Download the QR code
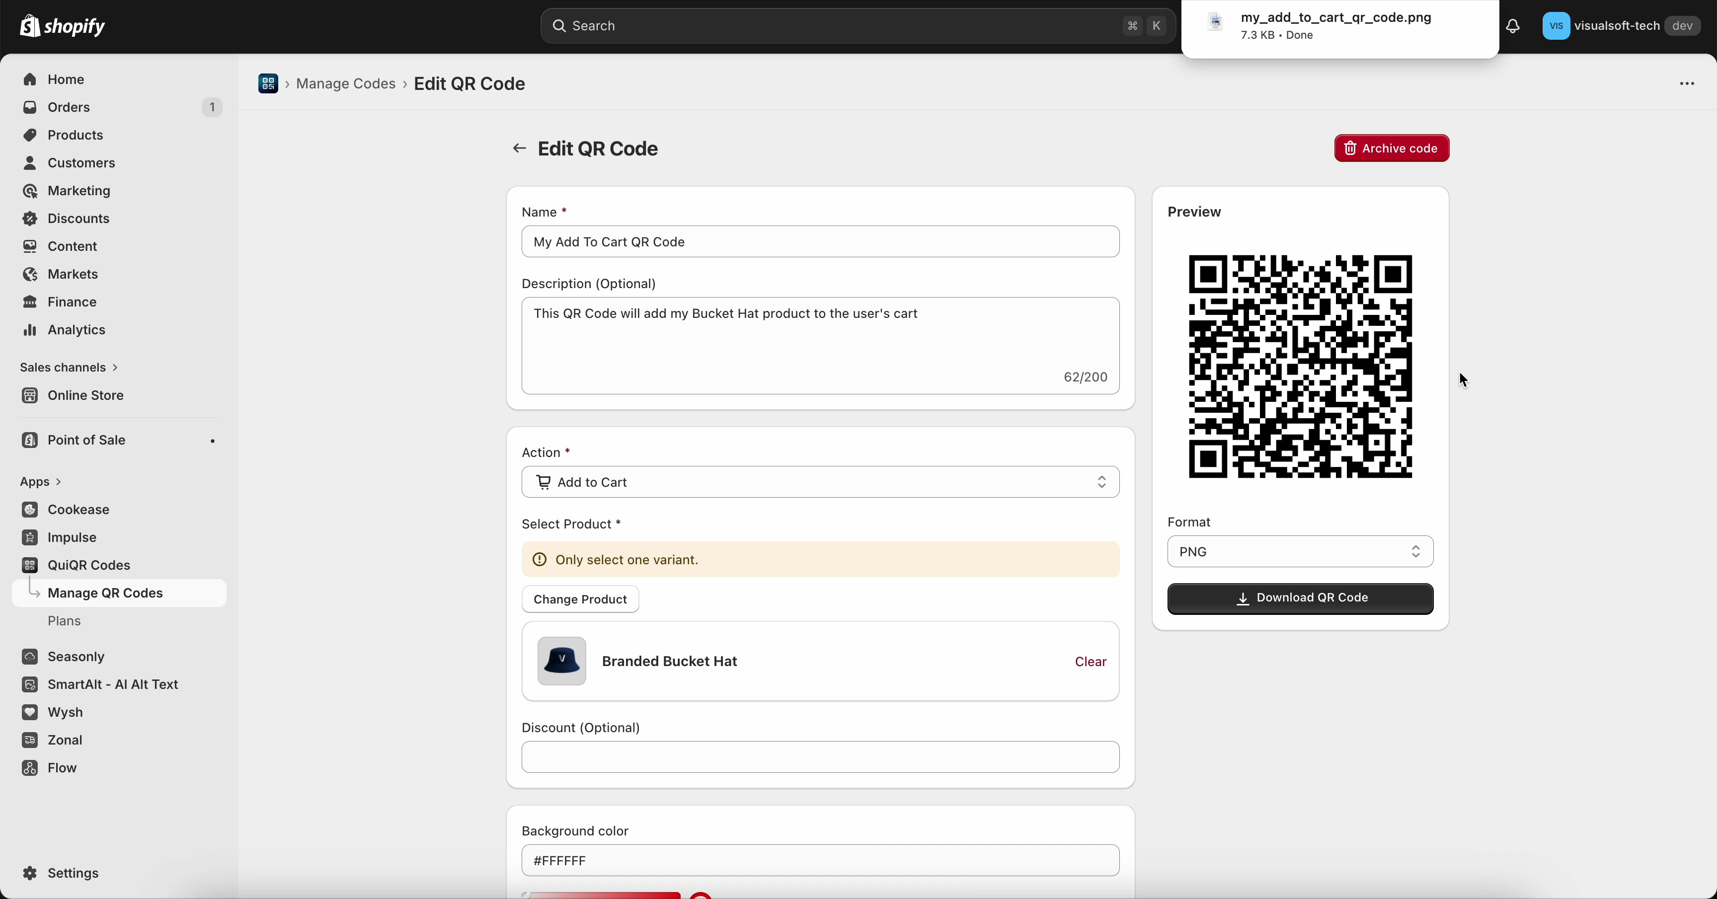 (1298, 598)
